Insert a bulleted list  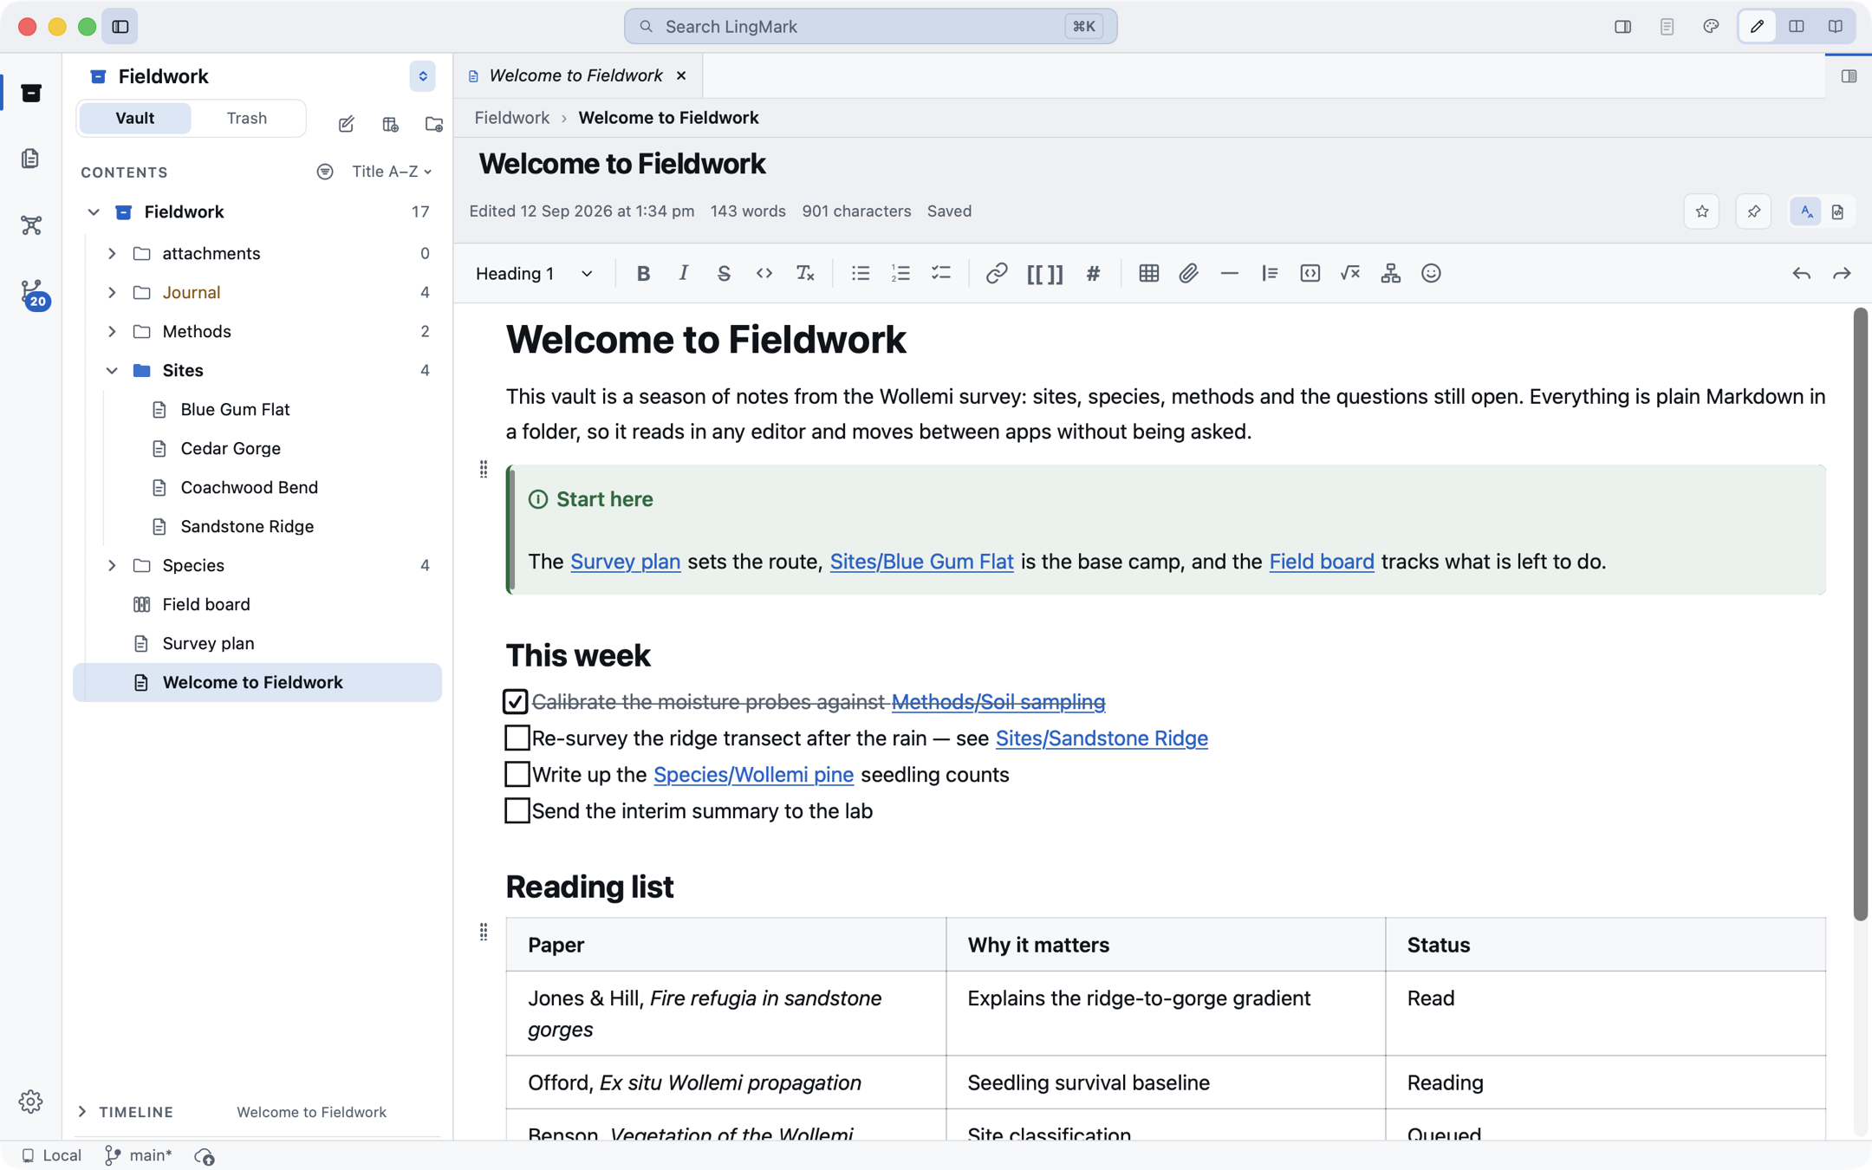click(x=861, y=274)
